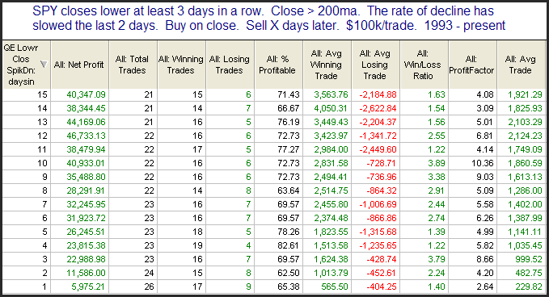This screenshot has width=549, height=297.
Task: Click win/loss ratio 1.63
Action: coord(437,94)
